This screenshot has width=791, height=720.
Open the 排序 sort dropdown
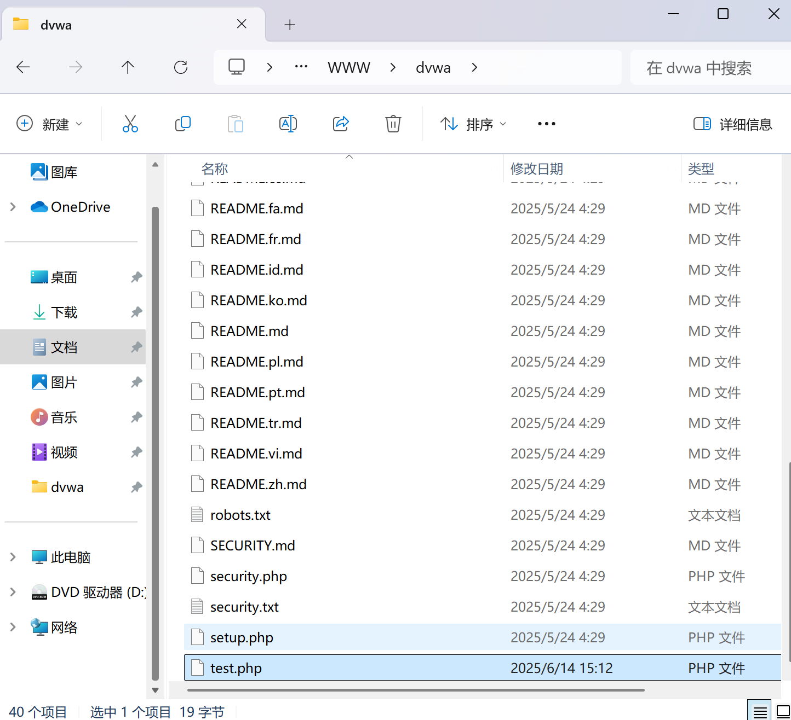click(x=473, y=124)
